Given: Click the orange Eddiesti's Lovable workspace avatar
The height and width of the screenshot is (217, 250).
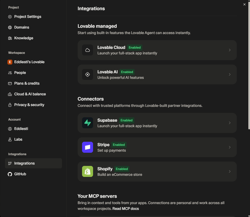Looking at the screenshot, I should [x=10, y=62].
